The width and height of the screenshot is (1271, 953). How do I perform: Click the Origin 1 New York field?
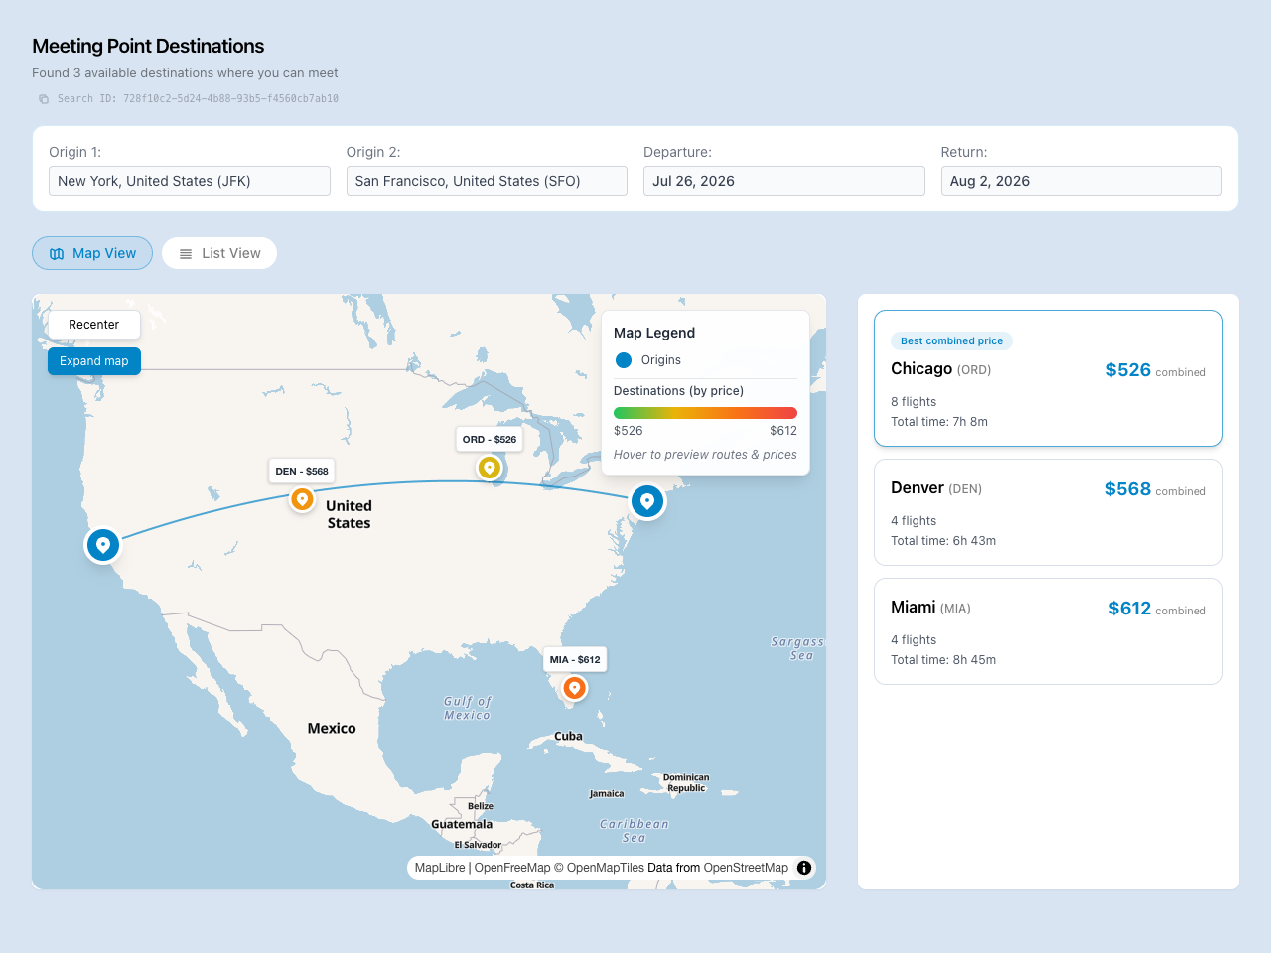[x=190, y=181]
